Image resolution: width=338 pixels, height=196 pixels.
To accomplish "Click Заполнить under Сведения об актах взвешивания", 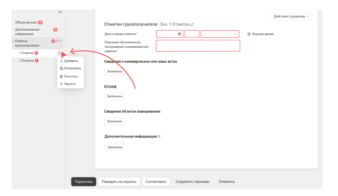I will [114, 121].
